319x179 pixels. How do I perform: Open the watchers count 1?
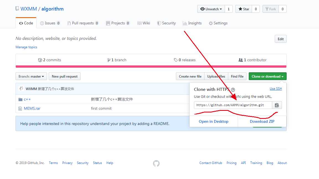pyautogui.click(x=229, y=9)
